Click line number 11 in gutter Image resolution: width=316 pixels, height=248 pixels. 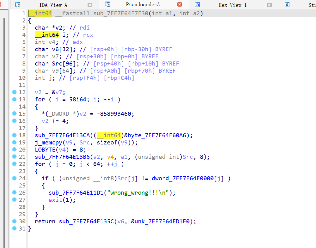point(22,85)
